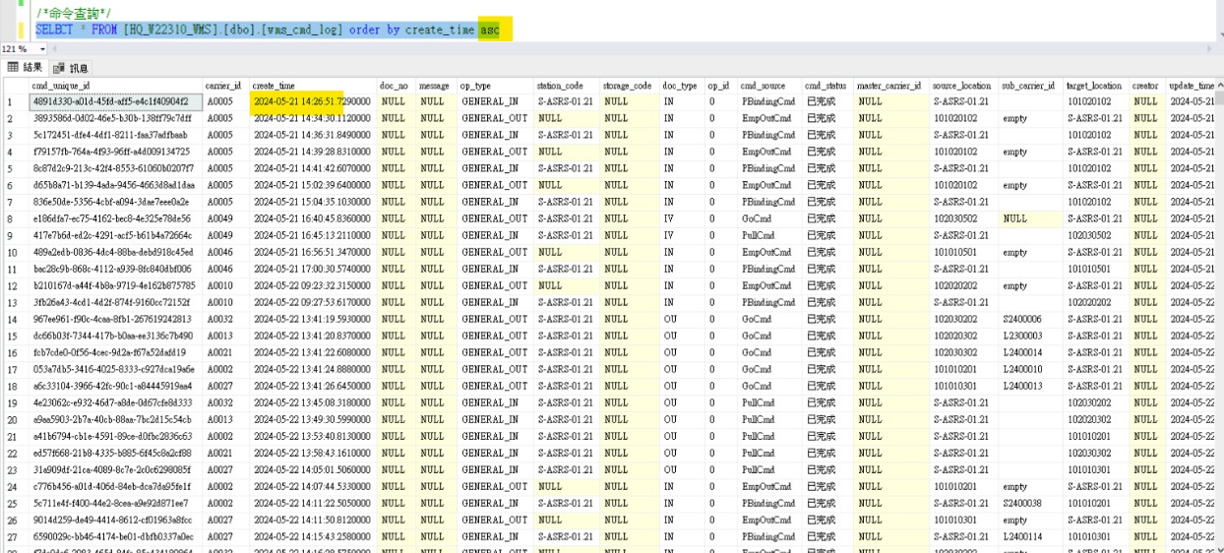Select row 8 via its row number
The height and width of the screenshot is (553, 1224).
(10, 218)
